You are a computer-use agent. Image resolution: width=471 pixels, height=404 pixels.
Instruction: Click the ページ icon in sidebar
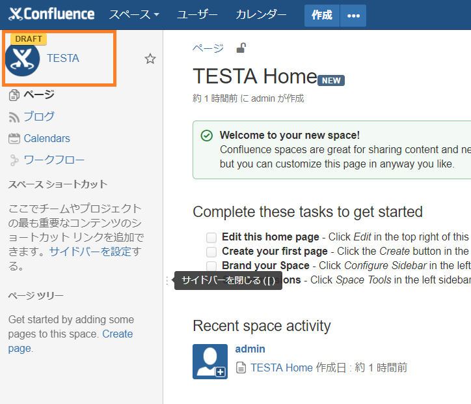14,95
